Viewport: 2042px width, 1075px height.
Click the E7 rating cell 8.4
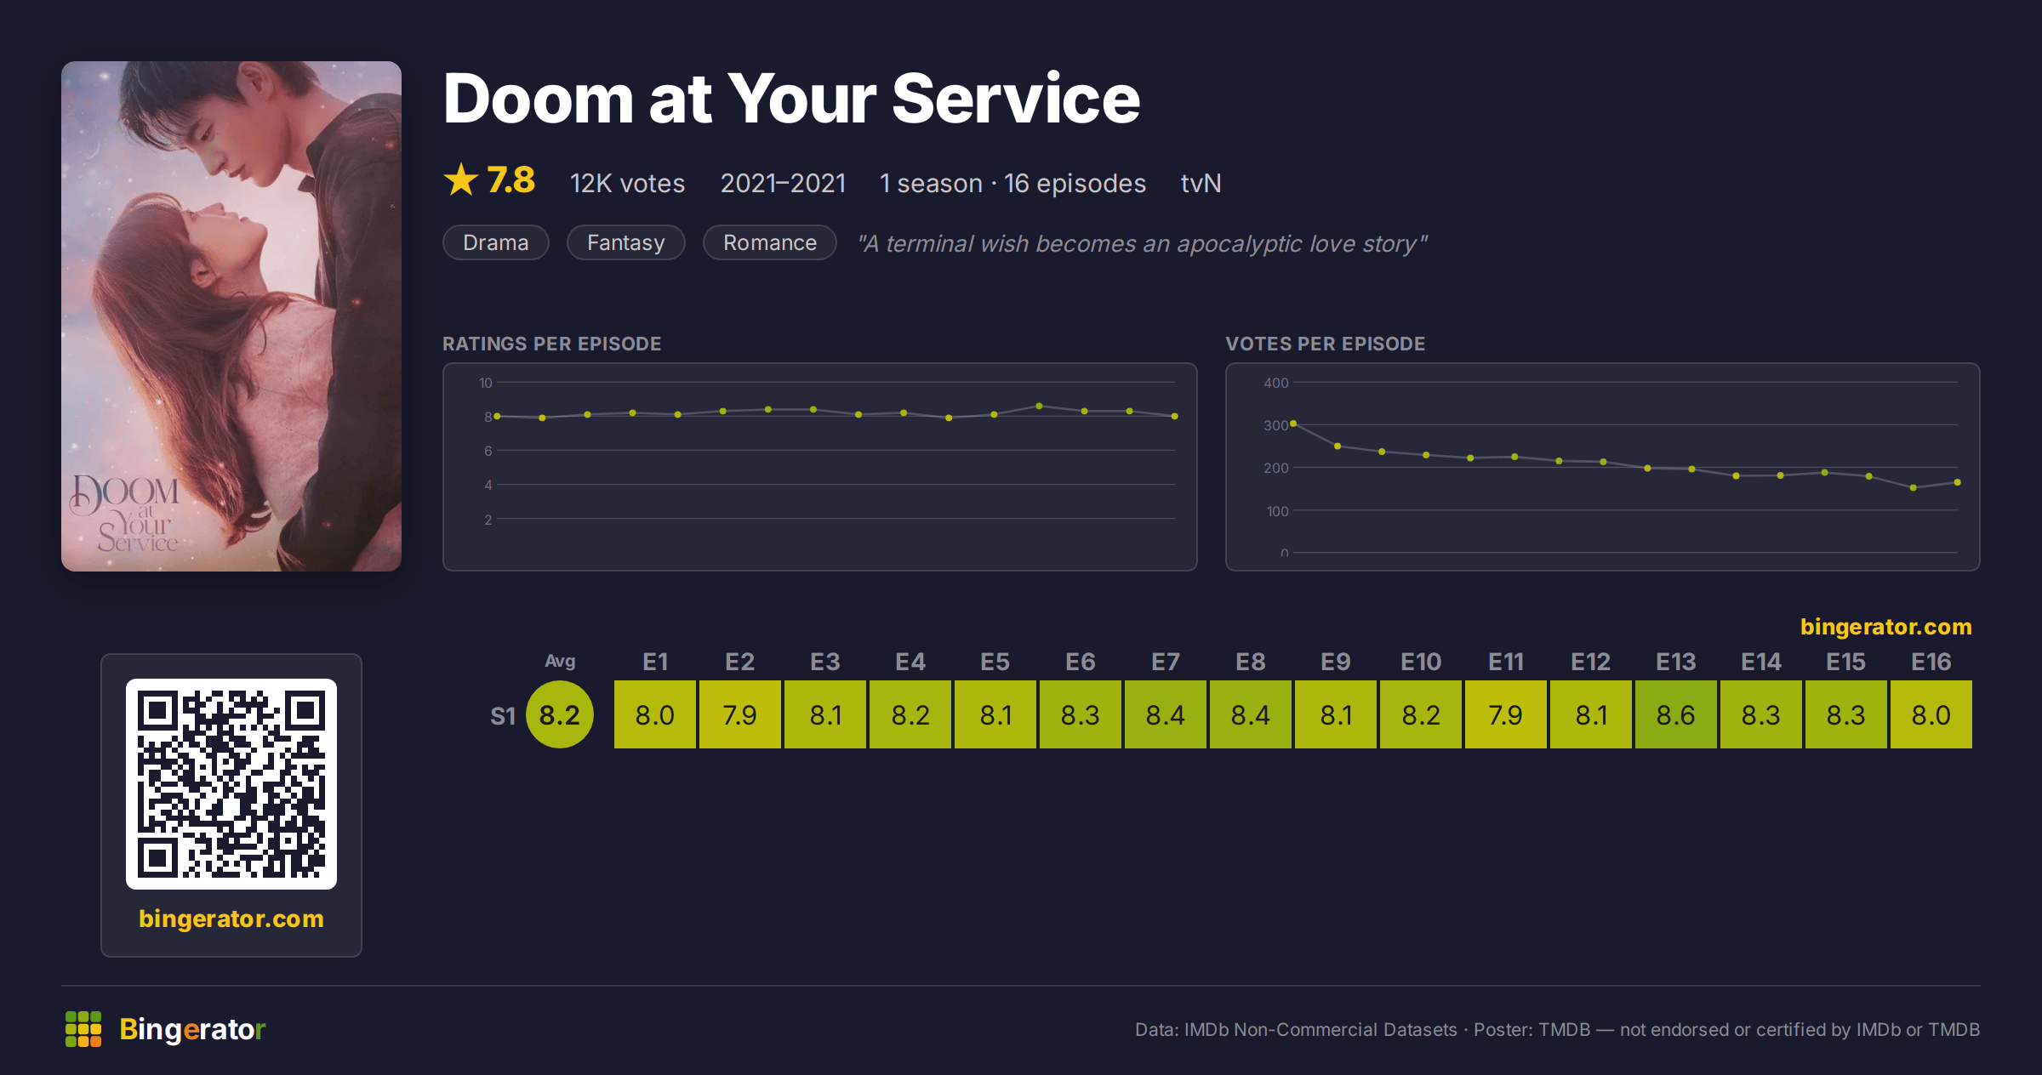coord(1166,714)
